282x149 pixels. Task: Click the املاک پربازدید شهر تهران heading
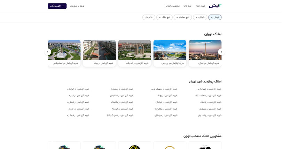(x=205, y=81)
